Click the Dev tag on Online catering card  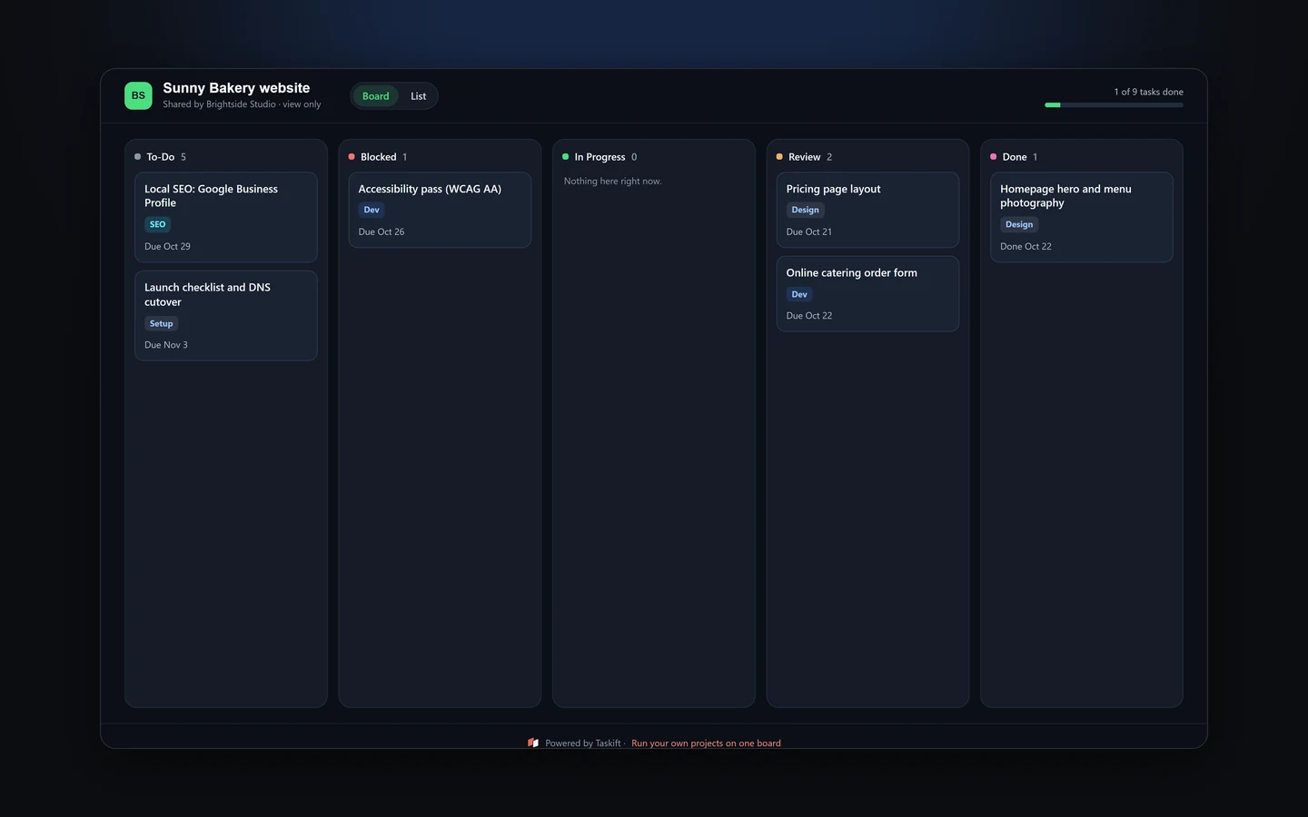[x=799, y=294]
